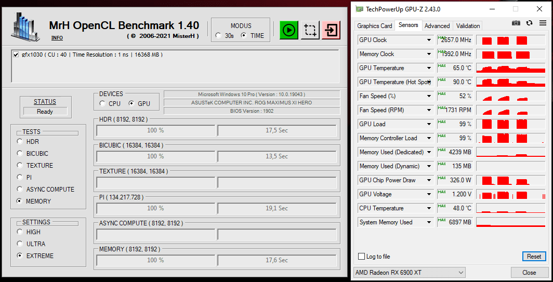Screen dimensions: 553x282
Task: Click the HDR 100 % progress bar
Action: [155, 130]
